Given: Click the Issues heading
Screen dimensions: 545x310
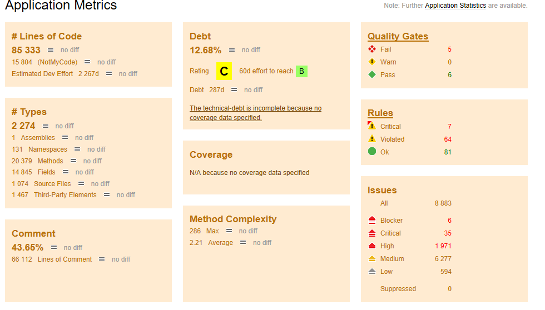Looking at the screenshot, I should tap(382, 190).
